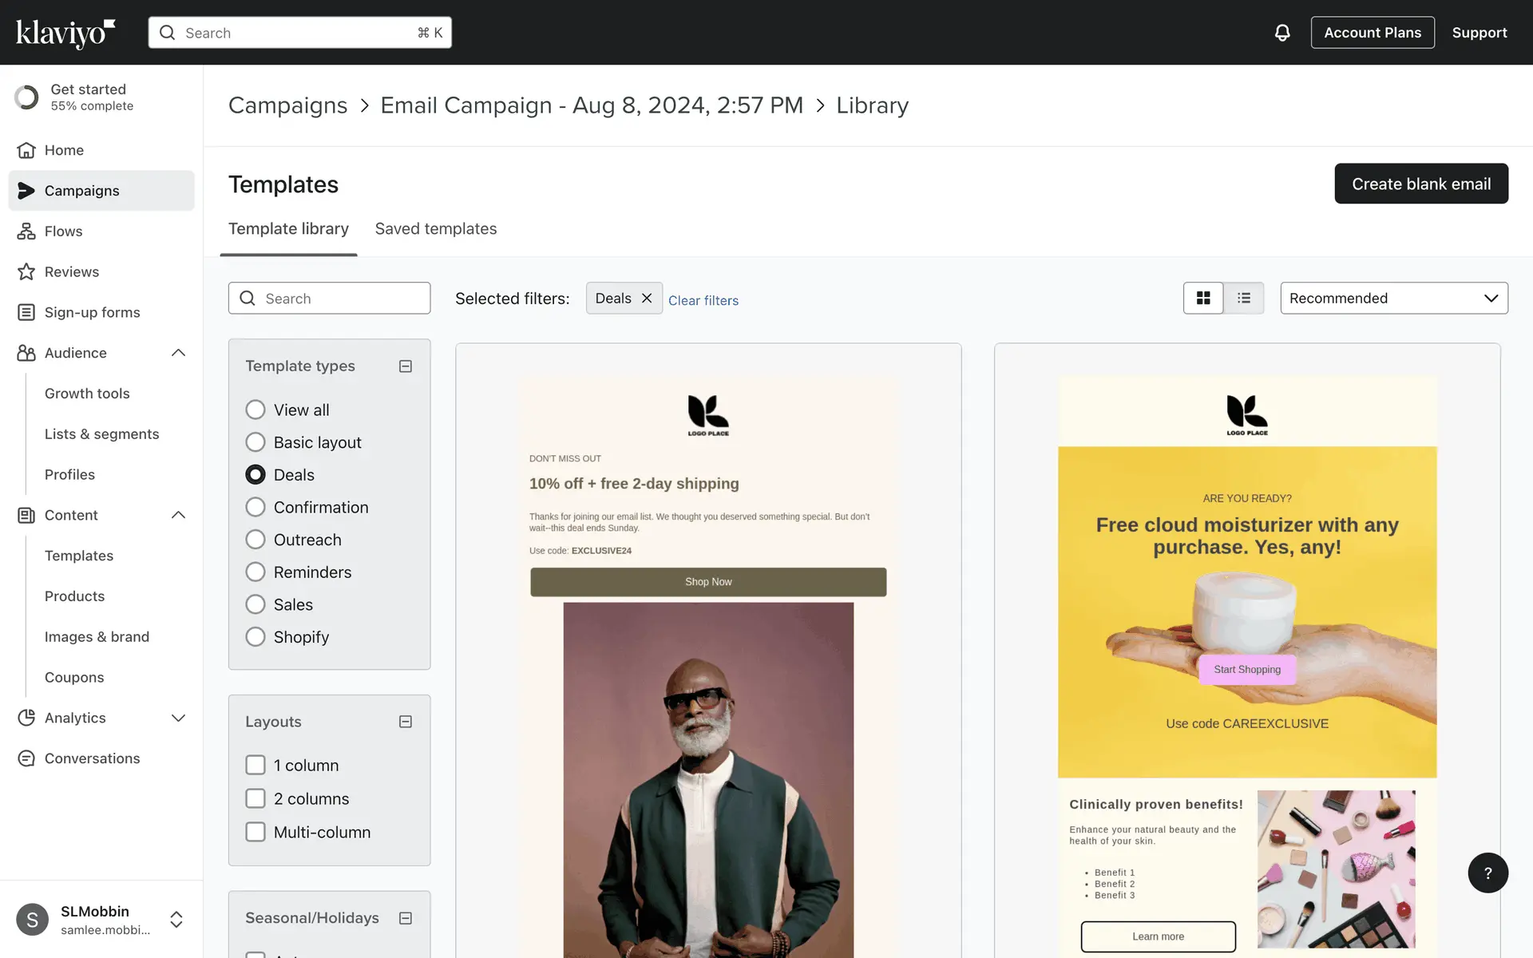Select the Sales template type
The height and width of the screenshot is (958, 1533).
(255, 604)
